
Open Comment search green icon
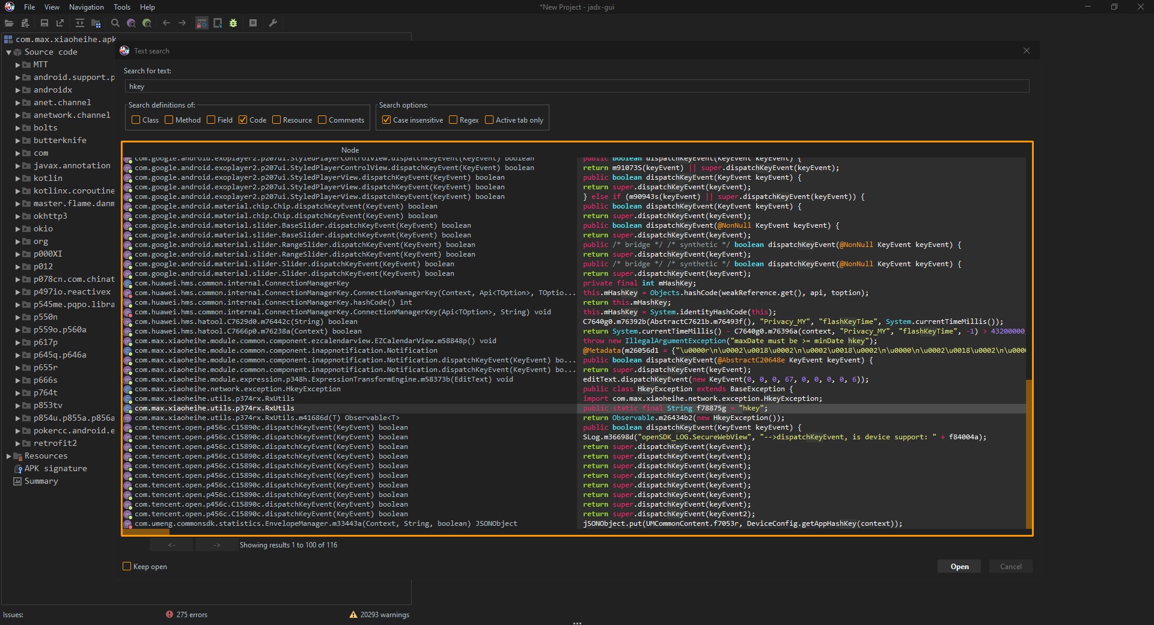(x=147, y=23)
